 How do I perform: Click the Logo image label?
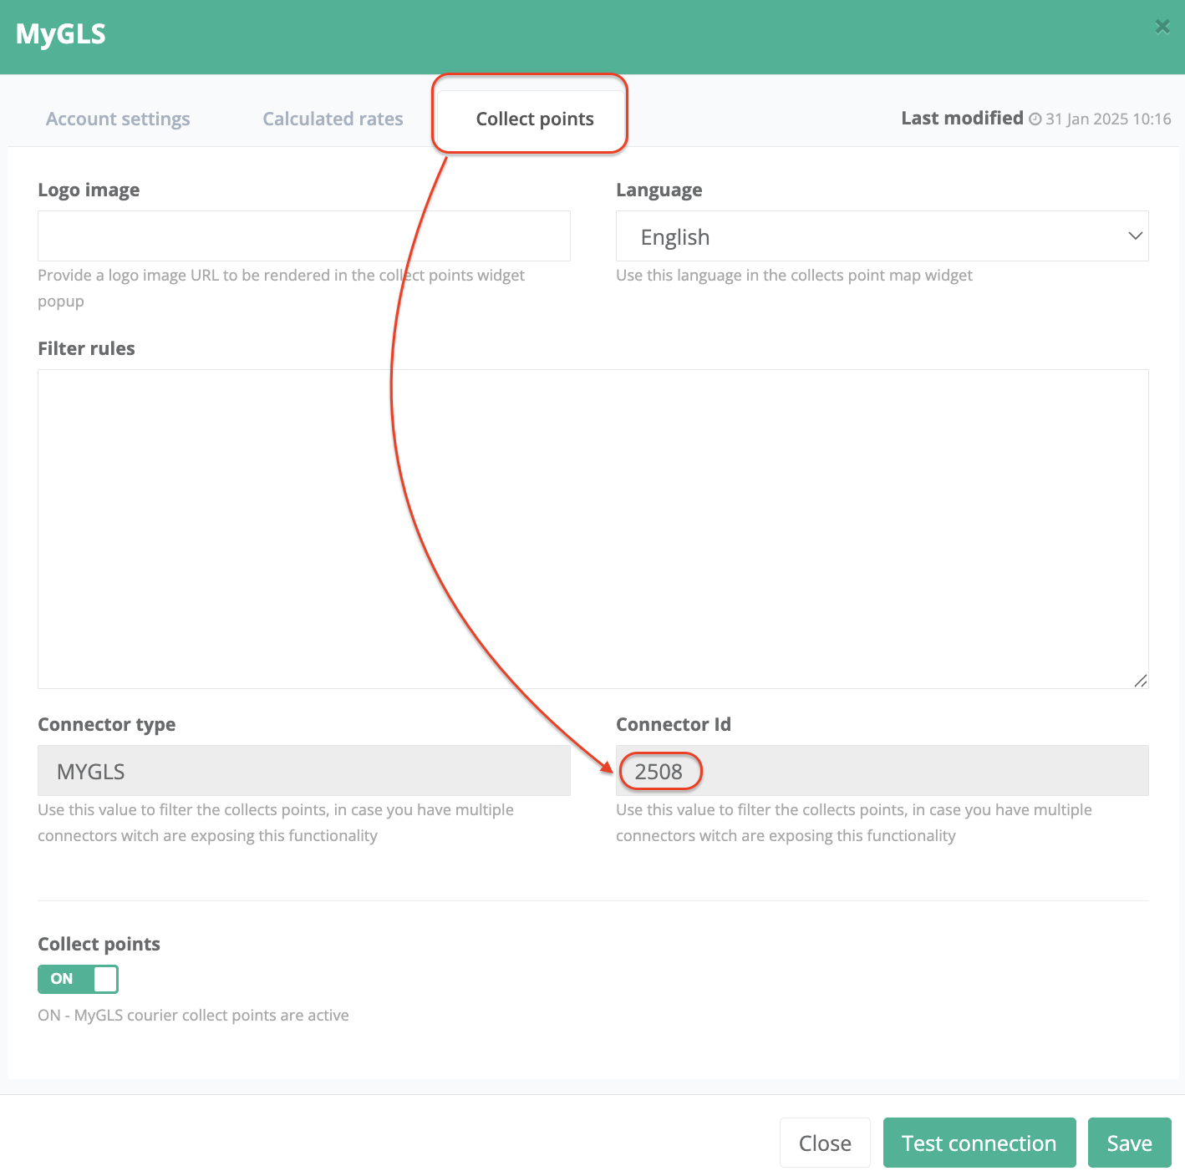pyautogui.click(x=89, y=190)
